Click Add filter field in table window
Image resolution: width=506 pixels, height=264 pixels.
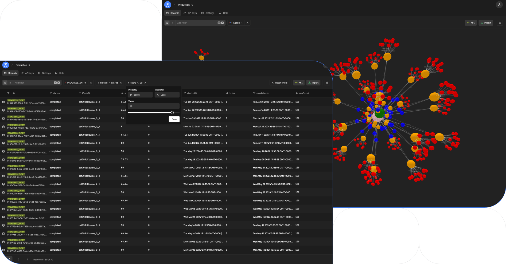tap(33, 83)
